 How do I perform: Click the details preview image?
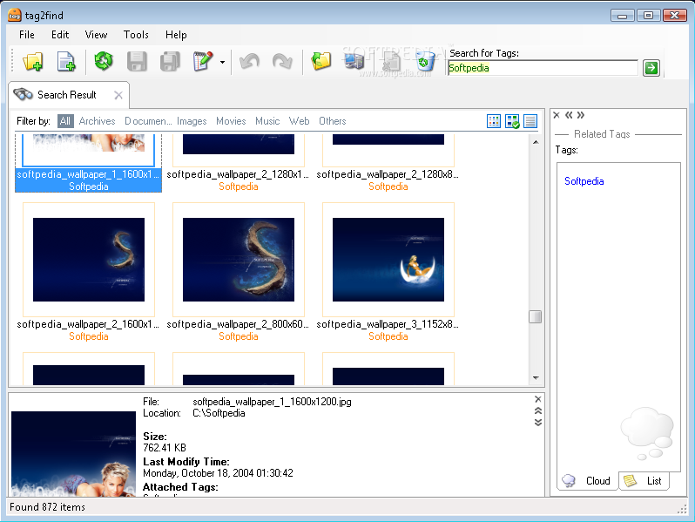73,453
